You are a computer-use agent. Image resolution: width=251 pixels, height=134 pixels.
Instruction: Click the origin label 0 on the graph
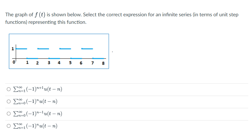tap(14, 62)
